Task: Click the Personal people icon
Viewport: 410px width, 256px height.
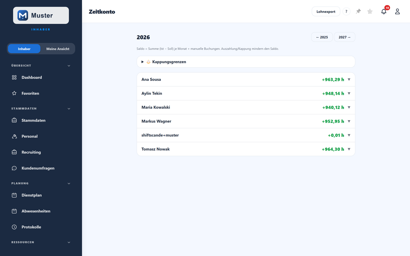Action: pos(14,136)
